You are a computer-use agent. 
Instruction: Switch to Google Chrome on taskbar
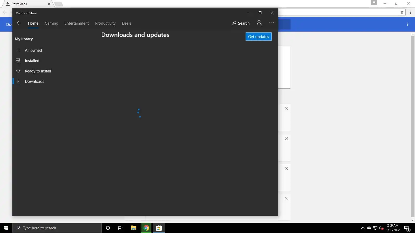(x=146, y=228)
